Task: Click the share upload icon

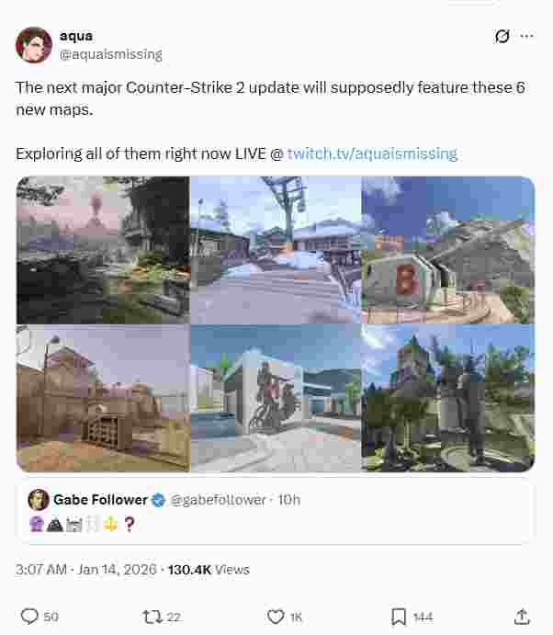Action: click(523, 617)
